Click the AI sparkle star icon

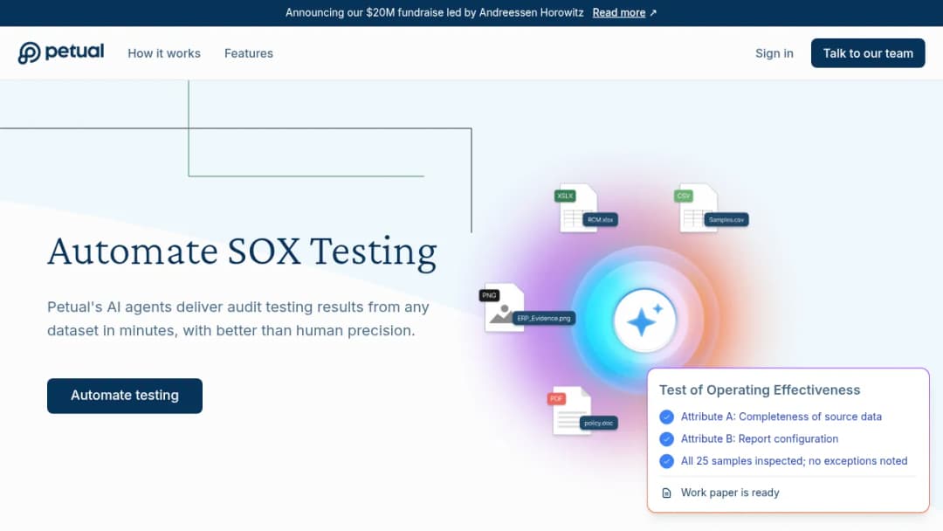(x=644, y=321)
